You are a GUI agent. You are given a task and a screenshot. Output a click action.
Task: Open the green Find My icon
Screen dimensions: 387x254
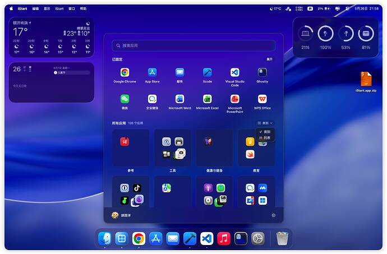tap(220, 188)
